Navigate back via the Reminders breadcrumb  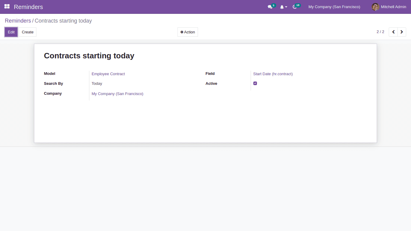click(x=18, y=20)
